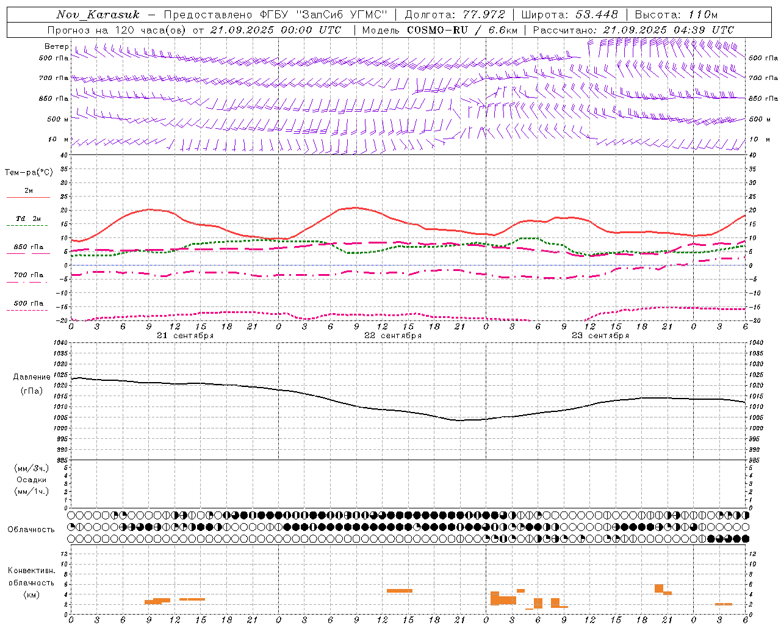Click the solid red "2м" legend line
The width and height of the screenshot is (781, 625).
click(28, 197)
